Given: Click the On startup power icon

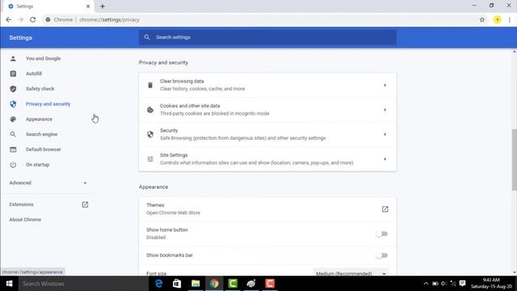Looking at the screenshot, I should click(13, 165).
